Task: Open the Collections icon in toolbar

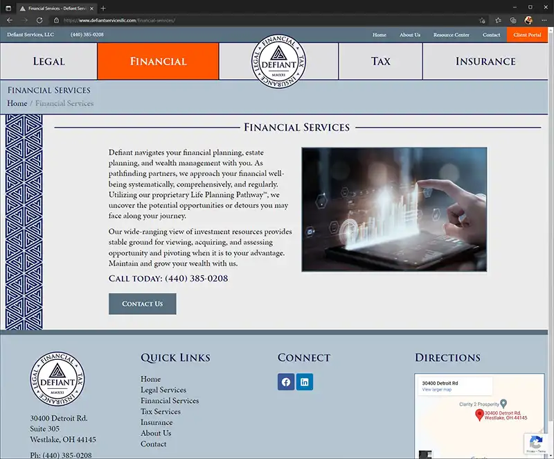Action: (513, 21)
